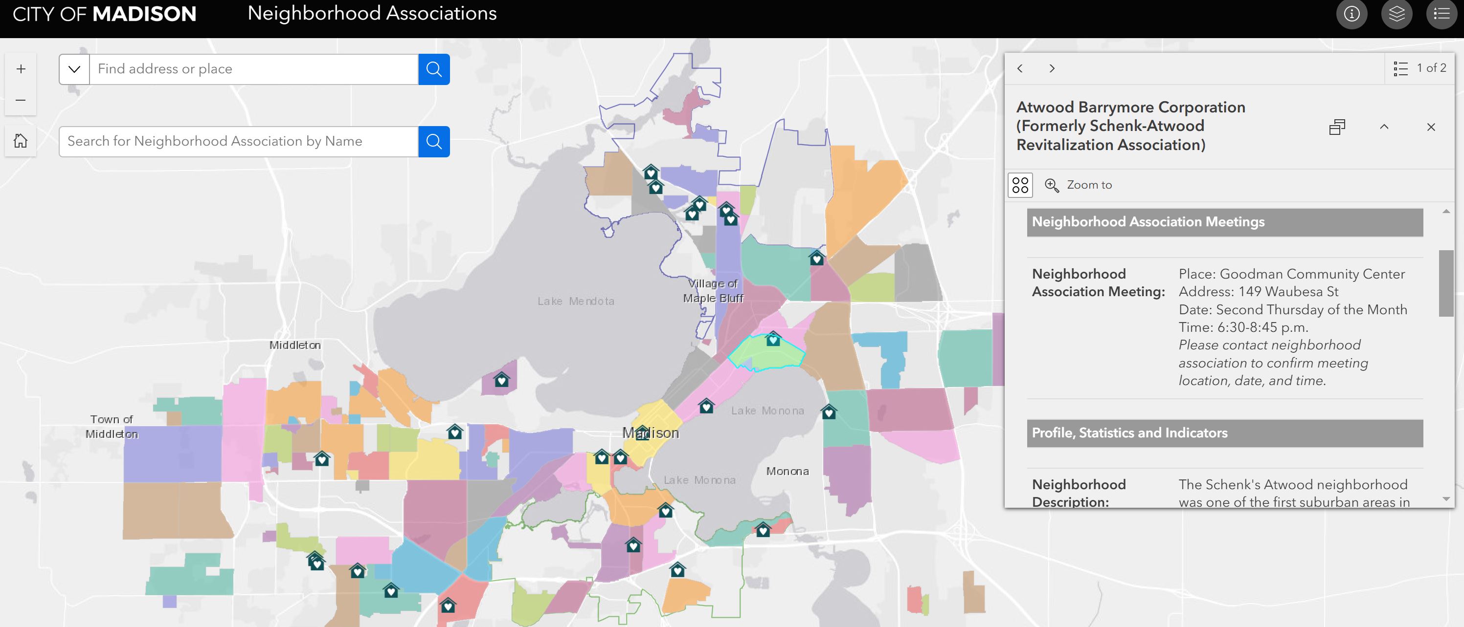This screenshot has height=627, width=1464.
Task: Click the popup scrollbar down arrow
Action: click(1446, 499)
